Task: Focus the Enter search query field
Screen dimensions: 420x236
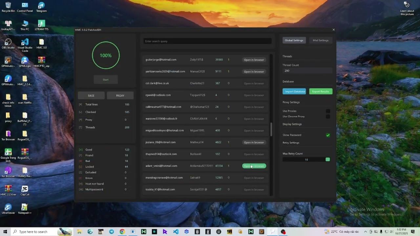Action: coord(207,41)
